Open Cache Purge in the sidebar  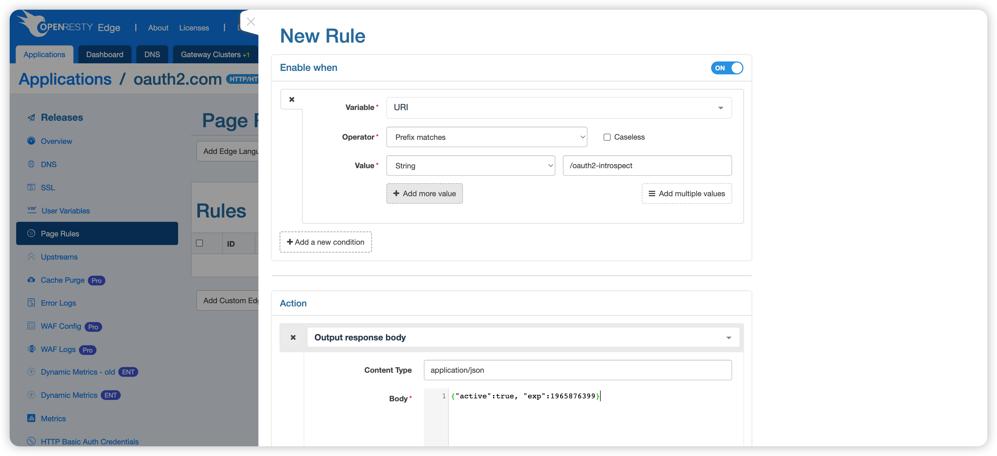click(x=63, y=280)
